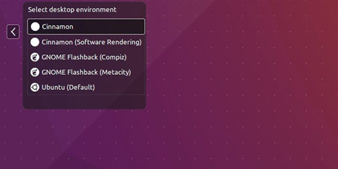Pick GNOME Flashback (Metacity) from list
Screen dimensions: 338x169
86,72
